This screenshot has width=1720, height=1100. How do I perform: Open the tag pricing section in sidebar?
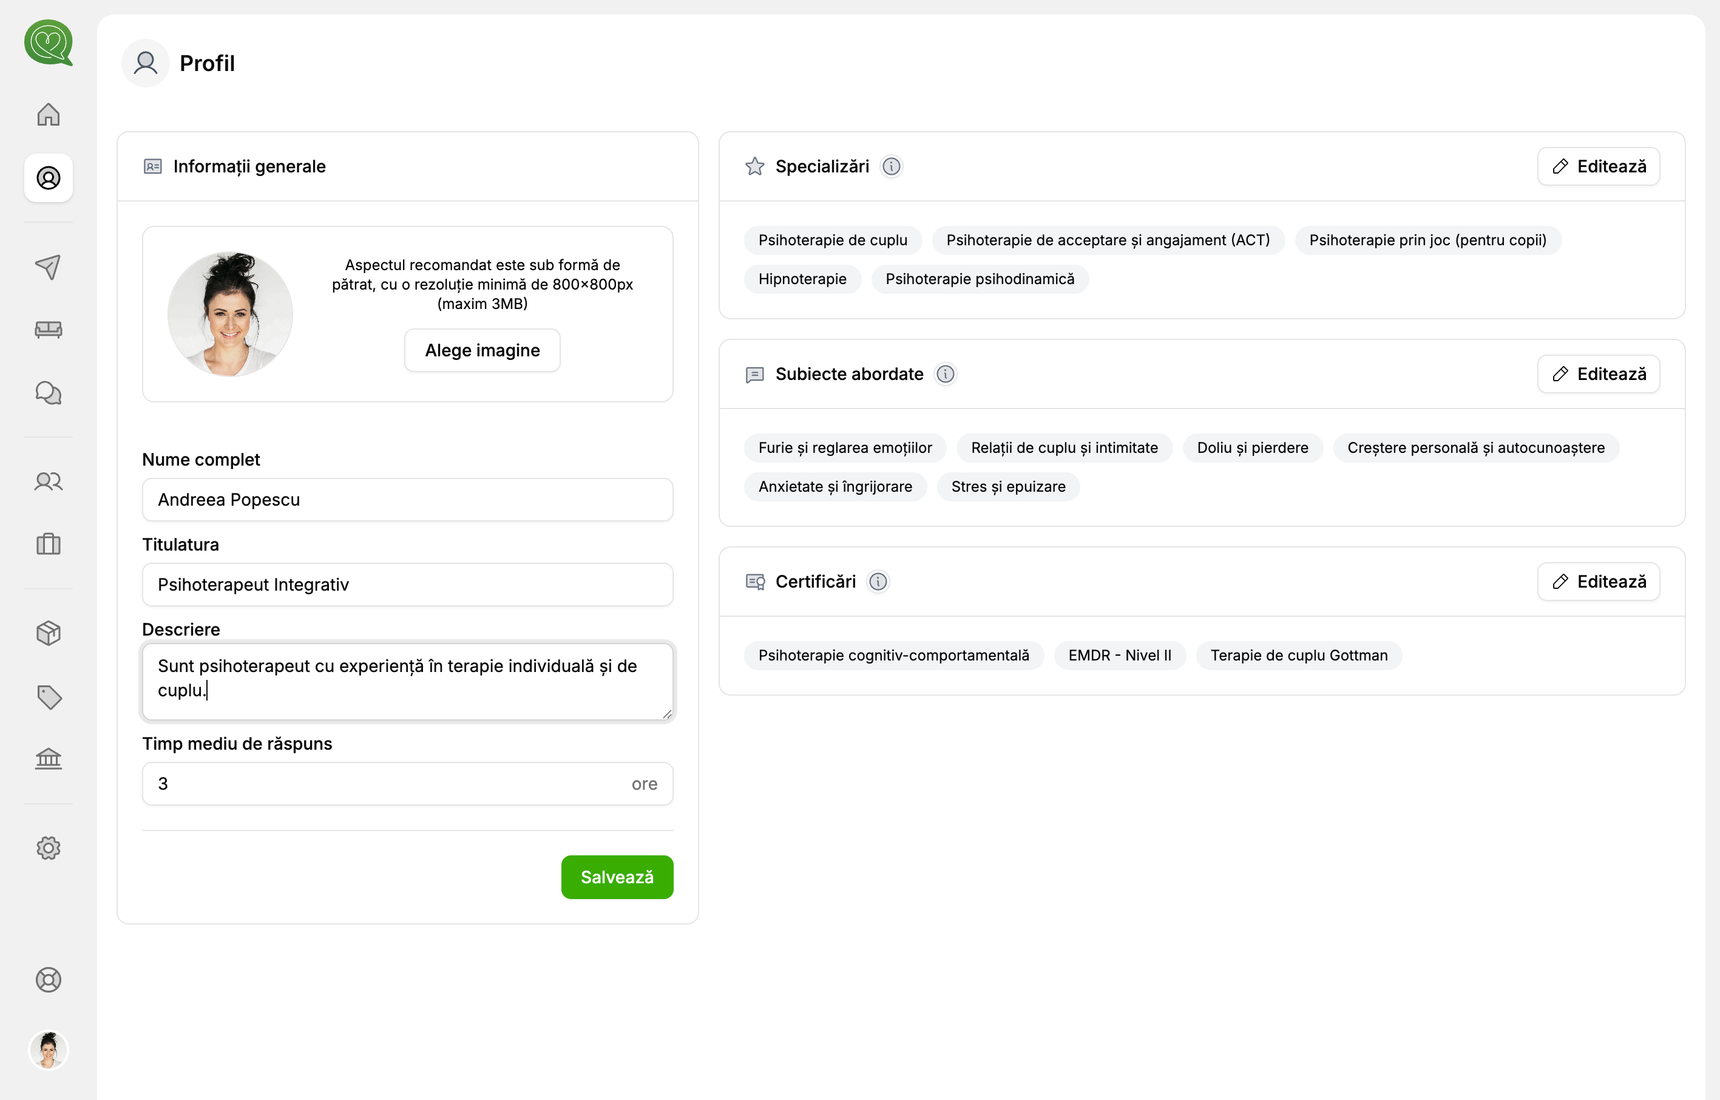pos(49,696)
